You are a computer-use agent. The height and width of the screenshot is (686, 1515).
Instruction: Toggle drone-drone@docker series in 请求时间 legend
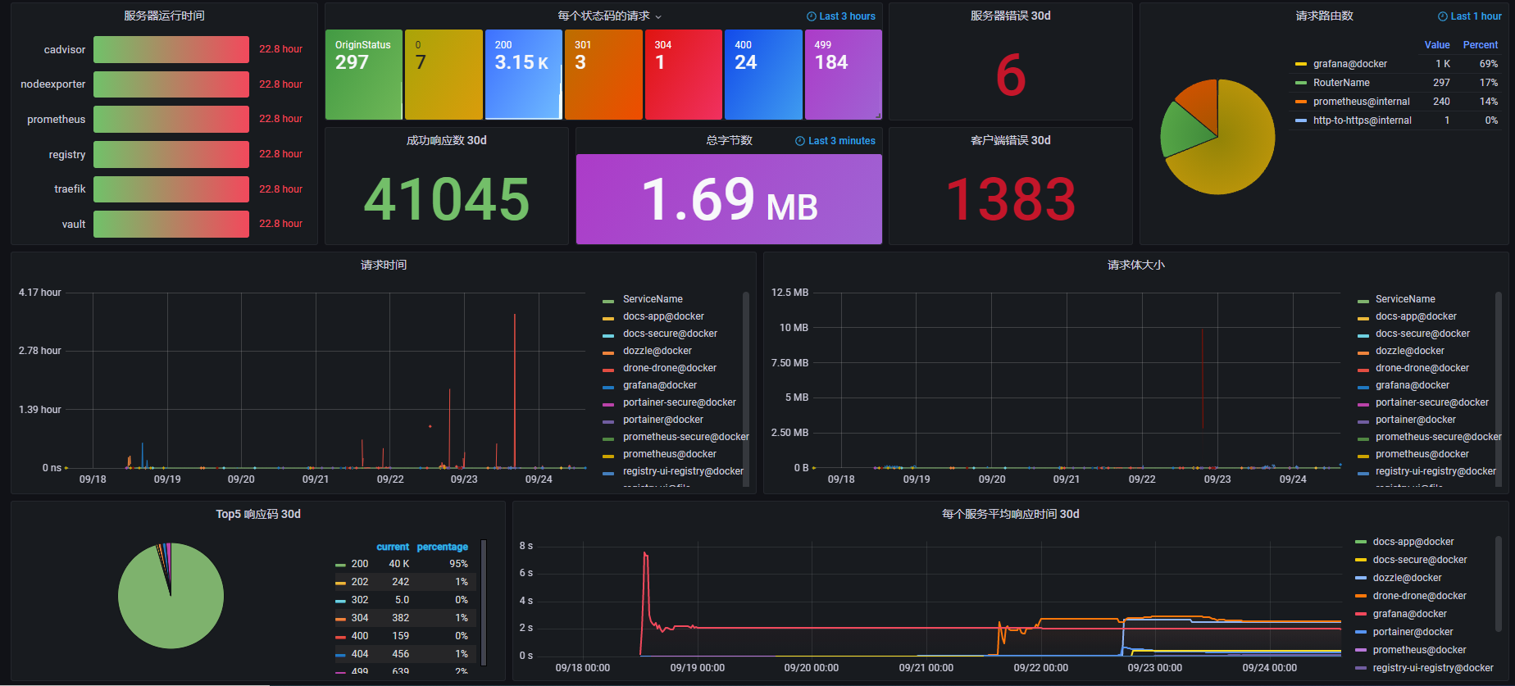point(669,368)
